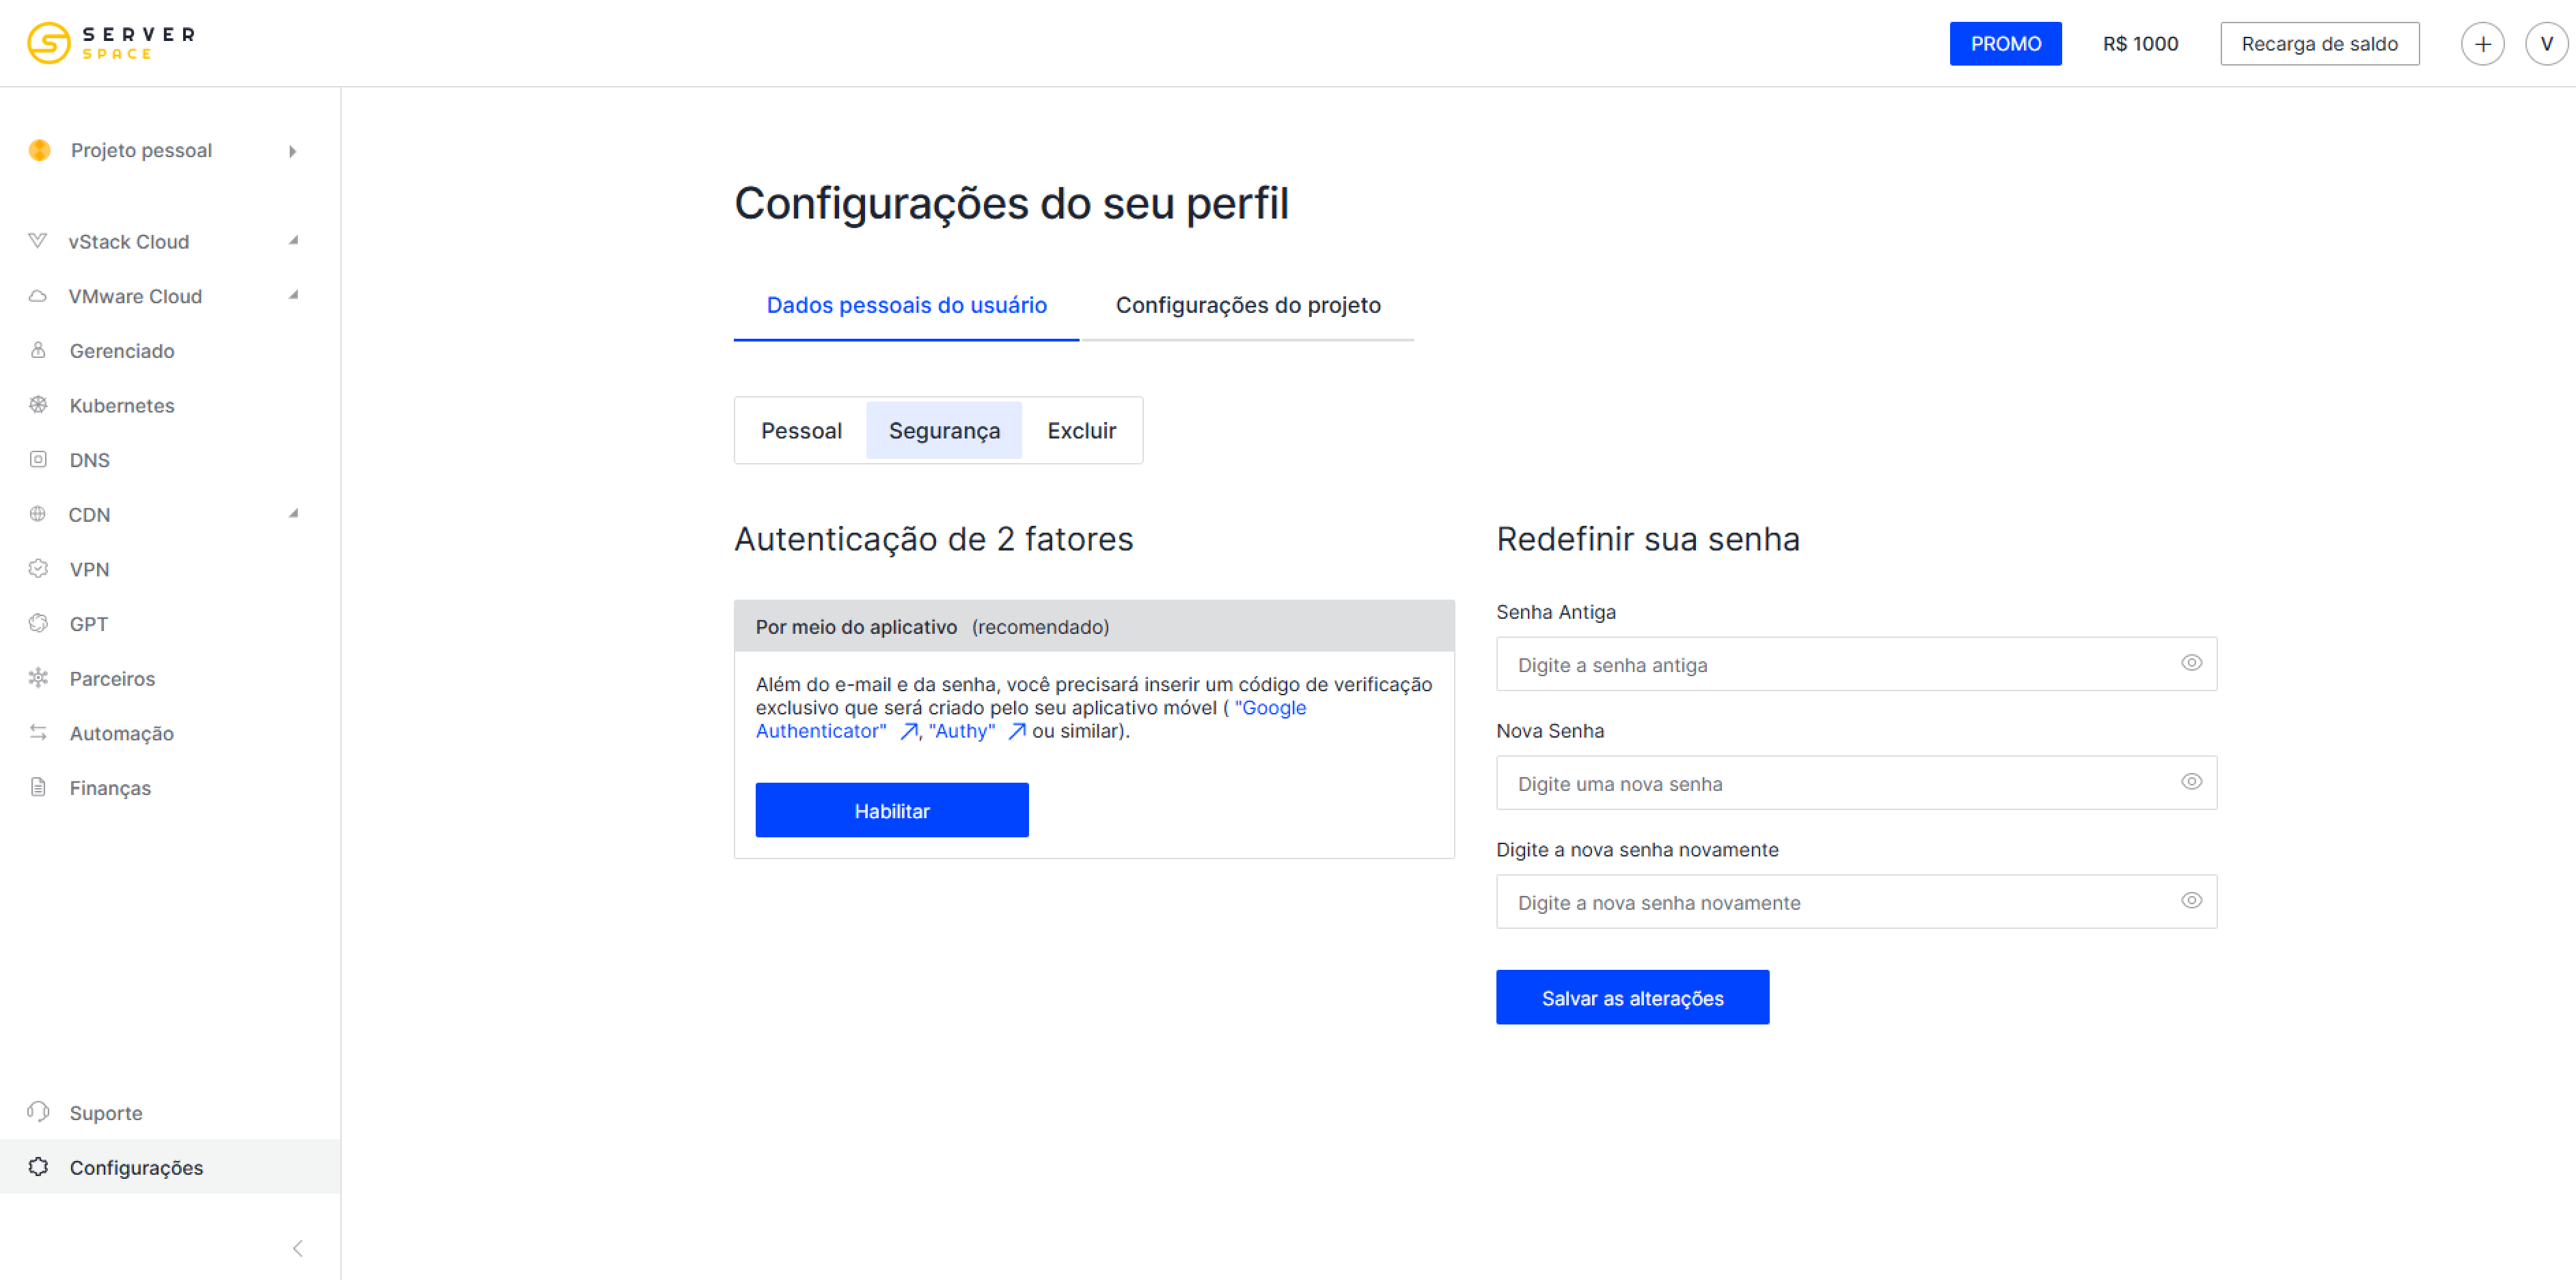Switch to Configurações do projeto tab

[x=1248, y=306]
